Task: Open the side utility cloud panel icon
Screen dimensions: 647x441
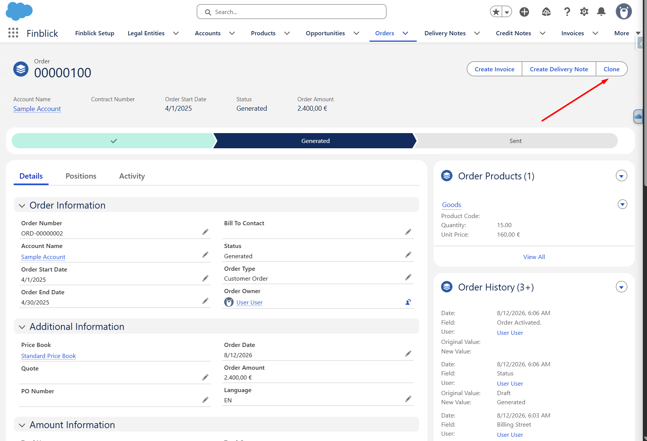Action: (x=638, y=116)
